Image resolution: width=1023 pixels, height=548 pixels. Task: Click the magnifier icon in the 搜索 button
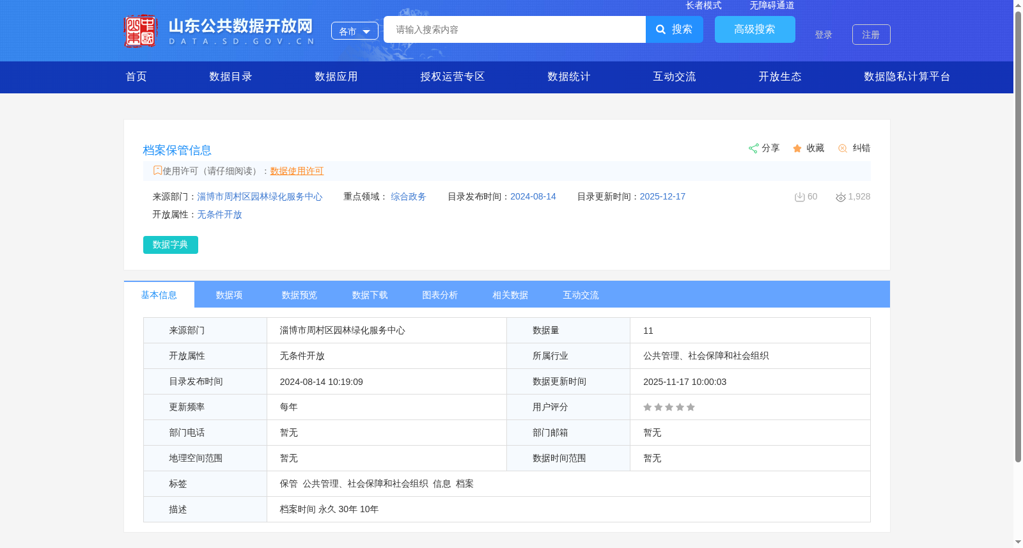click(661, 29)
